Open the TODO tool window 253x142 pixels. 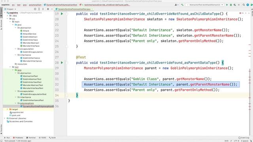(42, 138)
